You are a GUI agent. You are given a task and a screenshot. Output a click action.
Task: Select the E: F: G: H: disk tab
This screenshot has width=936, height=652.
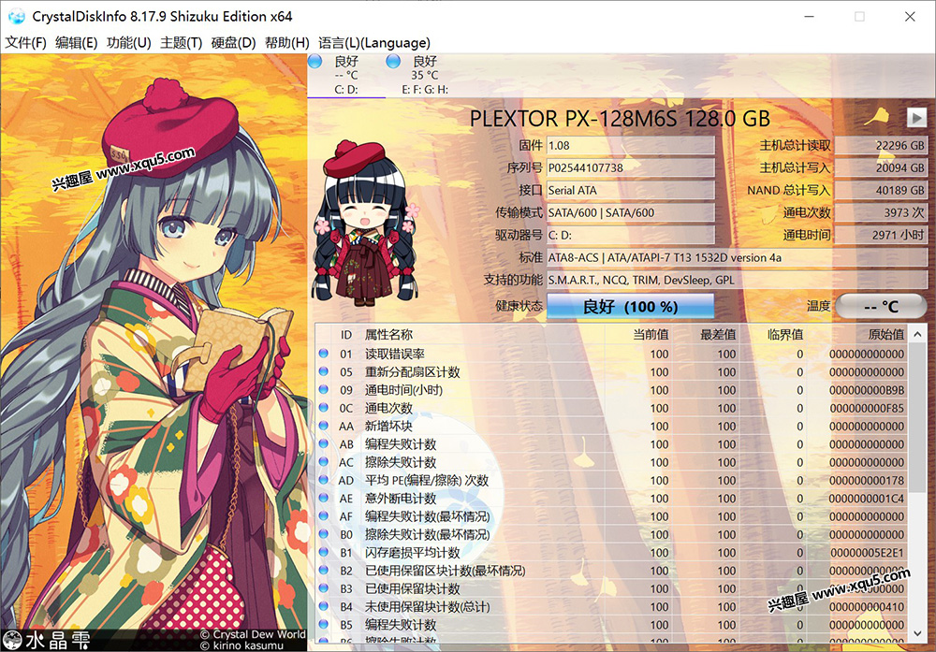[x=424, y=75]
